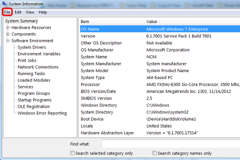240x160 pixels.
Task: Open the File menu
Action: [7, 12]
